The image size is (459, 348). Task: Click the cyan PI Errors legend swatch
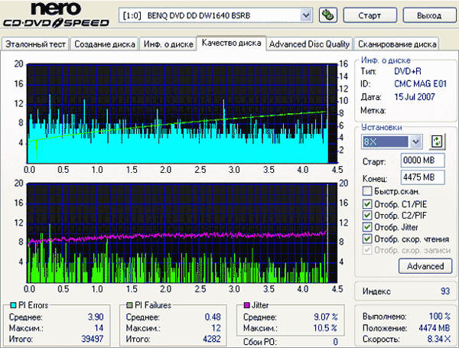[x=13, y=305]
